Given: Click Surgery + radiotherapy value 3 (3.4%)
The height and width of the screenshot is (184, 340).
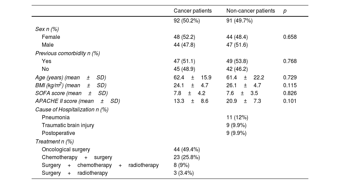Looking at the screenshot, I should 184,173.
